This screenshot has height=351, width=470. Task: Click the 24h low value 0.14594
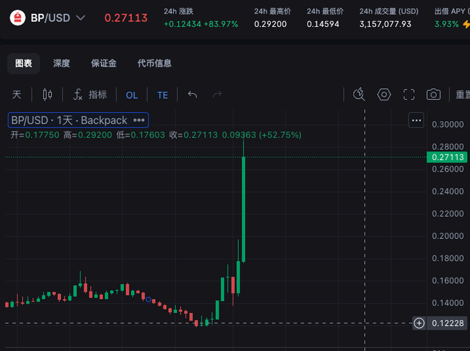coord(323,24)
